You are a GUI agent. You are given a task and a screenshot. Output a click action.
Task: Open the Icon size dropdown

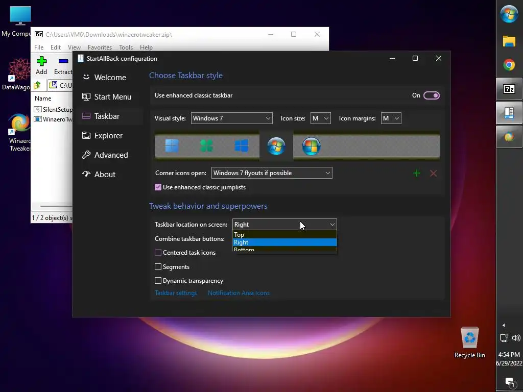click(321, 118)
